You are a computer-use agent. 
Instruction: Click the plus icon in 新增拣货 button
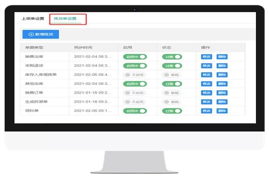pos(31,34)
